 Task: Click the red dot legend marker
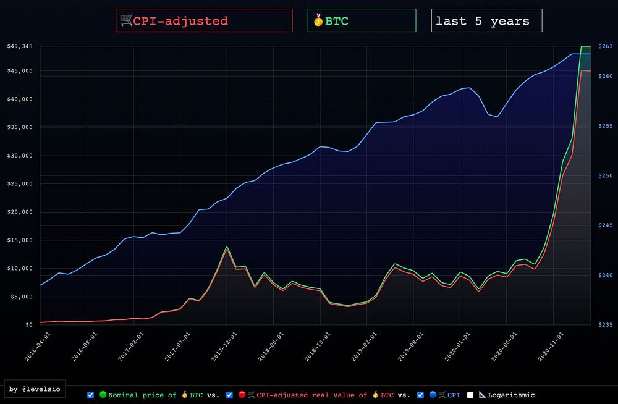click(242, 395)
